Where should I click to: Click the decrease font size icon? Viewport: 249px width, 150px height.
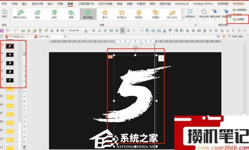pyautogui.click(x=100, y=31)
